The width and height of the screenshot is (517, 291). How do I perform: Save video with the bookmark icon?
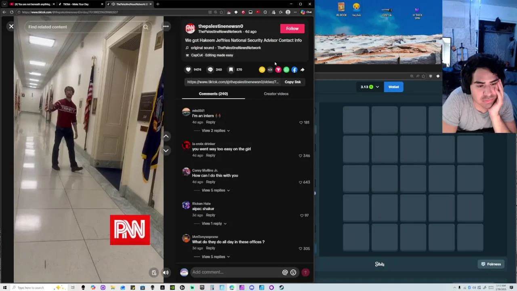[231, 70]
